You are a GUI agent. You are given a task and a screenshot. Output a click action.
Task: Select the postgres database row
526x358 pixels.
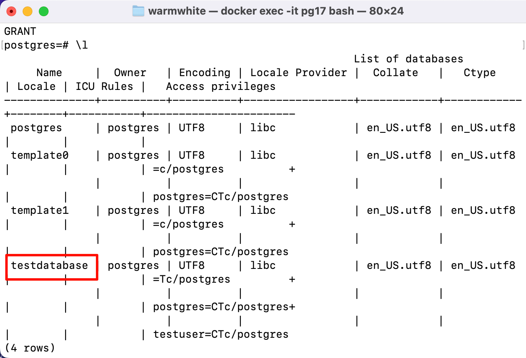coord(36,128)
